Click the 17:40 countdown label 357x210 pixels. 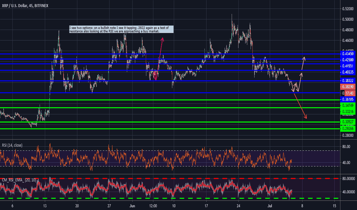point(349,93)
